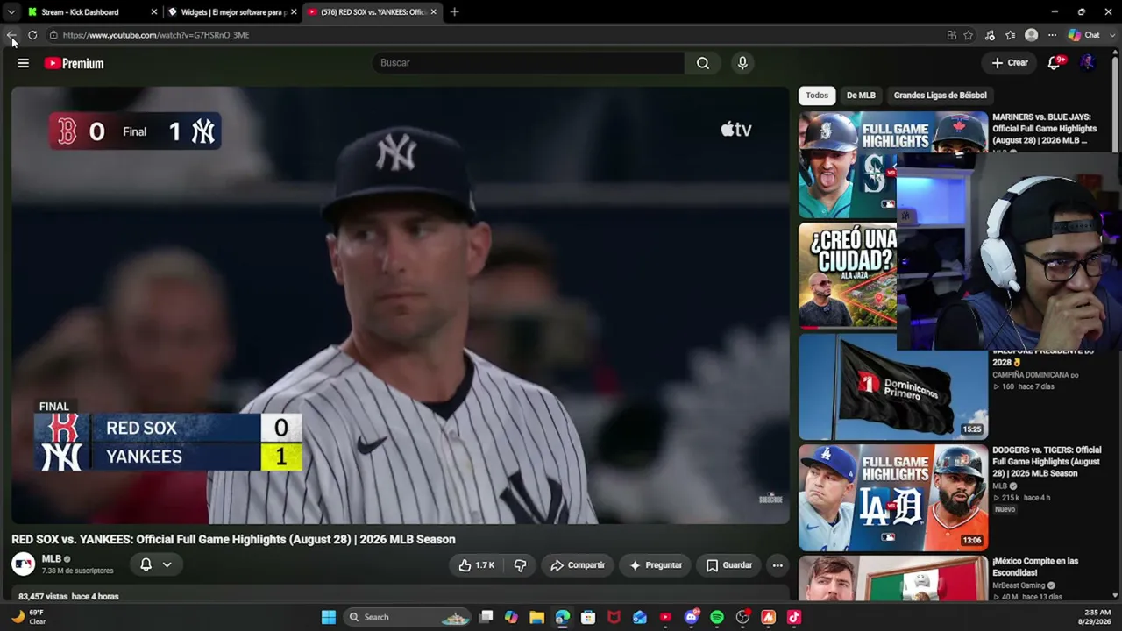This screenshot has height=631, width=1122.
Task: Open MLB channel notification bell dropdown
Action: [156, 564]
